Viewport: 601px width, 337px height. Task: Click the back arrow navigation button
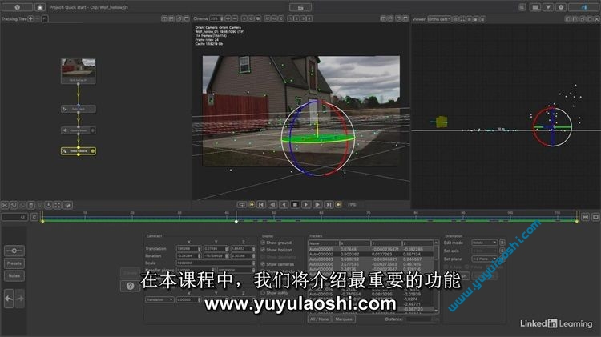coord(9,299)
